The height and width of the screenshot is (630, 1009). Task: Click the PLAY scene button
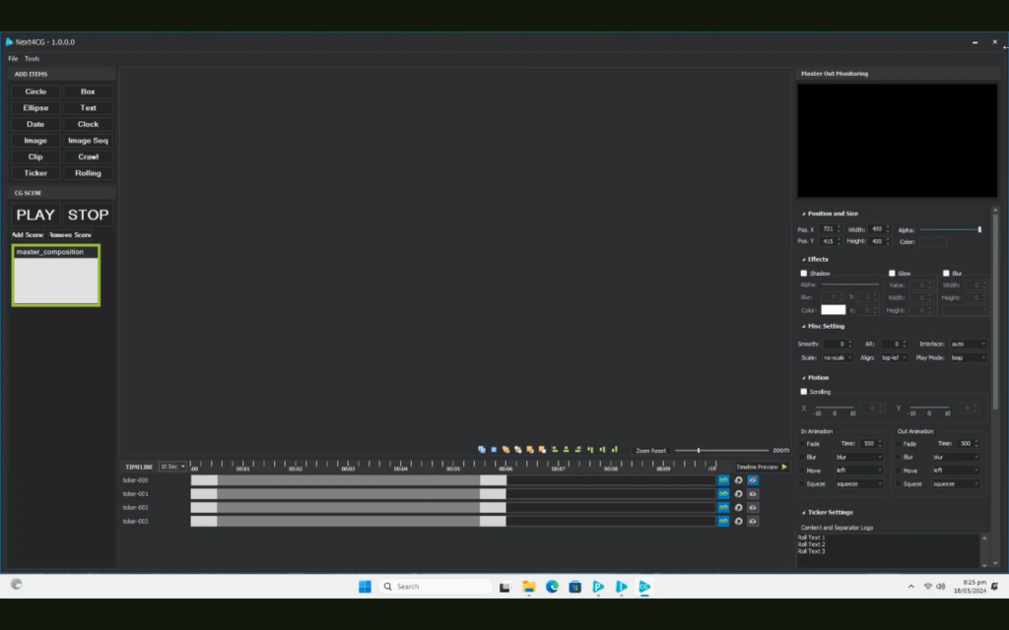click(35, 215)
